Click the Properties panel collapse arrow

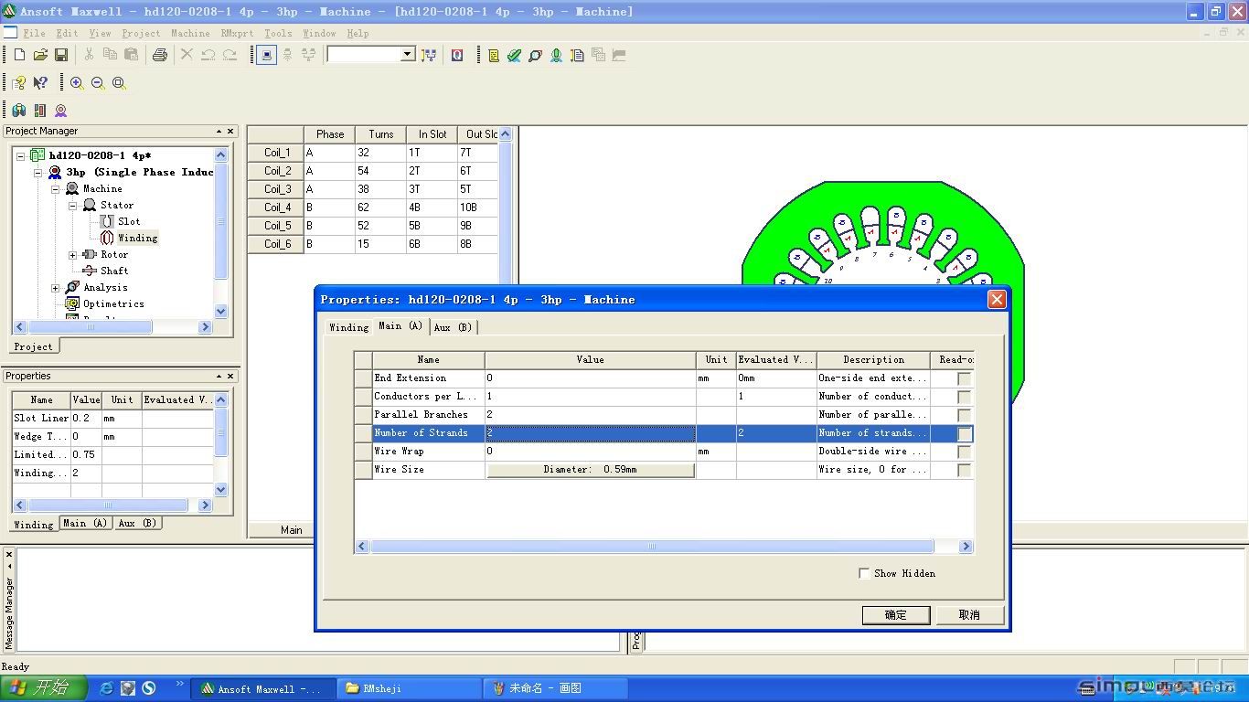219,376
